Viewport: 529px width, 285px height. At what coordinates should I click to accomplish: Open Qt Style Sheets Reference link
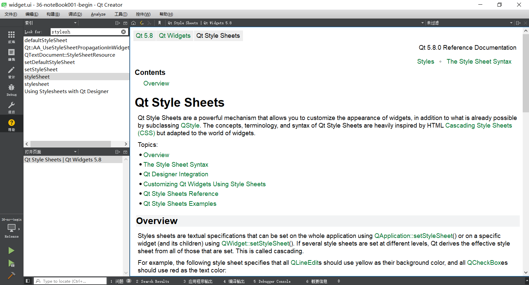tap(181, 194)
